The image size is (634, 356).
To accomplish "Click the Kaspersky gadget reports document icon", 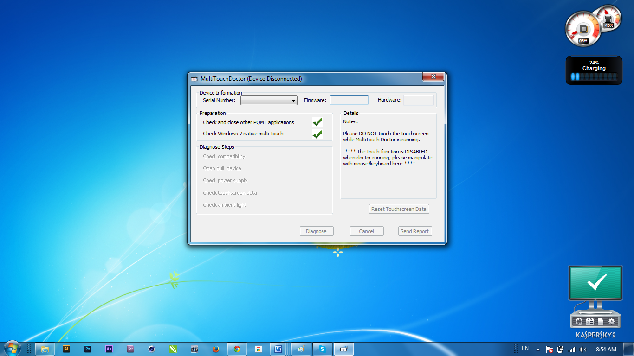I will tap(601, 321).
